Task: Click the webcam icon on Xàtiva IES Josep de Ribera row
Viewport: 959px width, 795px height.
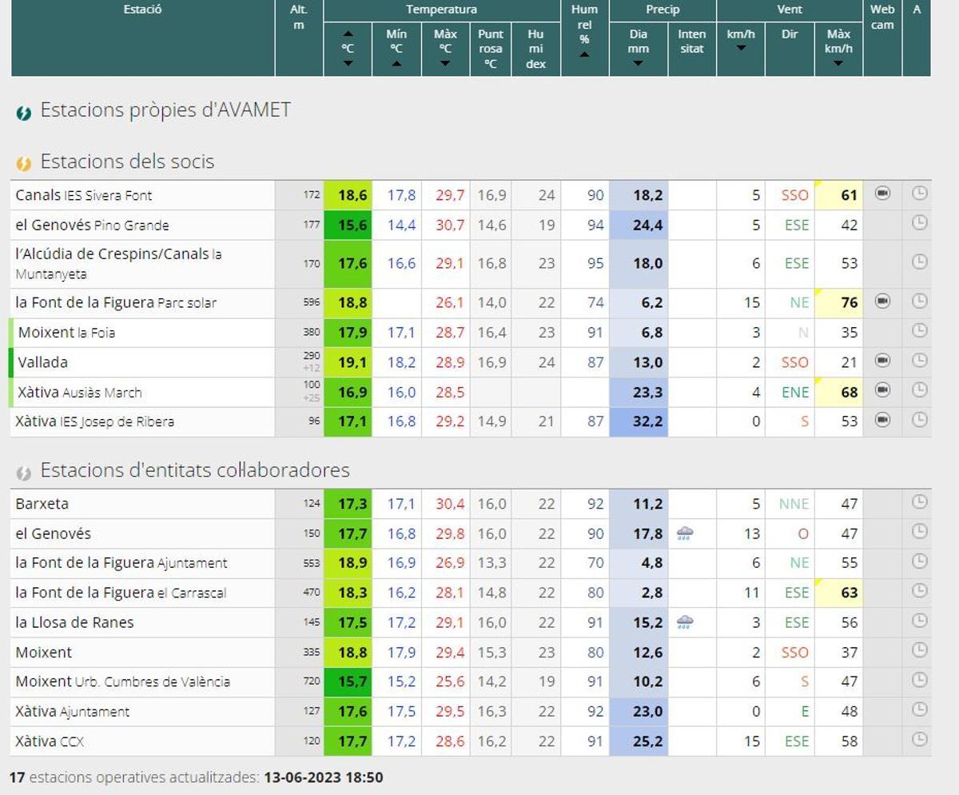Action: [882, 421]
